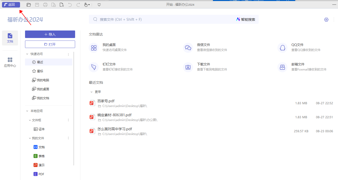Click the Print icon in toolbar

coord(45,4)
